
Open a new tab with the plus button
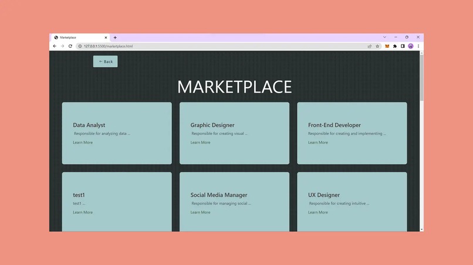(x=115, y=37)
